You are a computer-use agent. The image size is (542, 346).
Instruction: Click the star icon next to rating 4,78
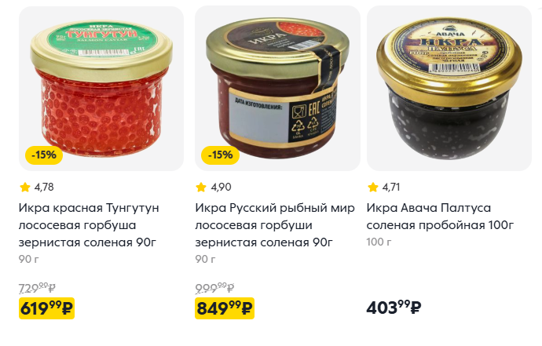click(x=25, y=188)
